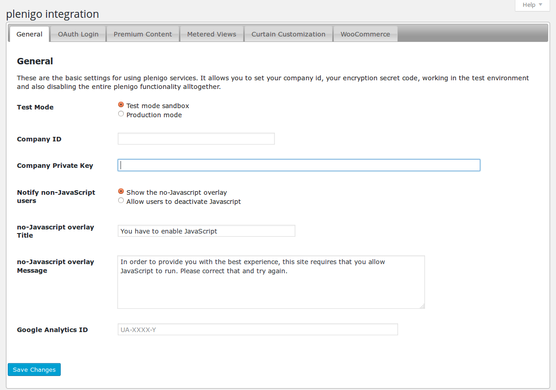The width and height of the screenshot is (556, 390).
Task: Click inside the no-Javascript overlay Message textarea
Action: point(271,287)
